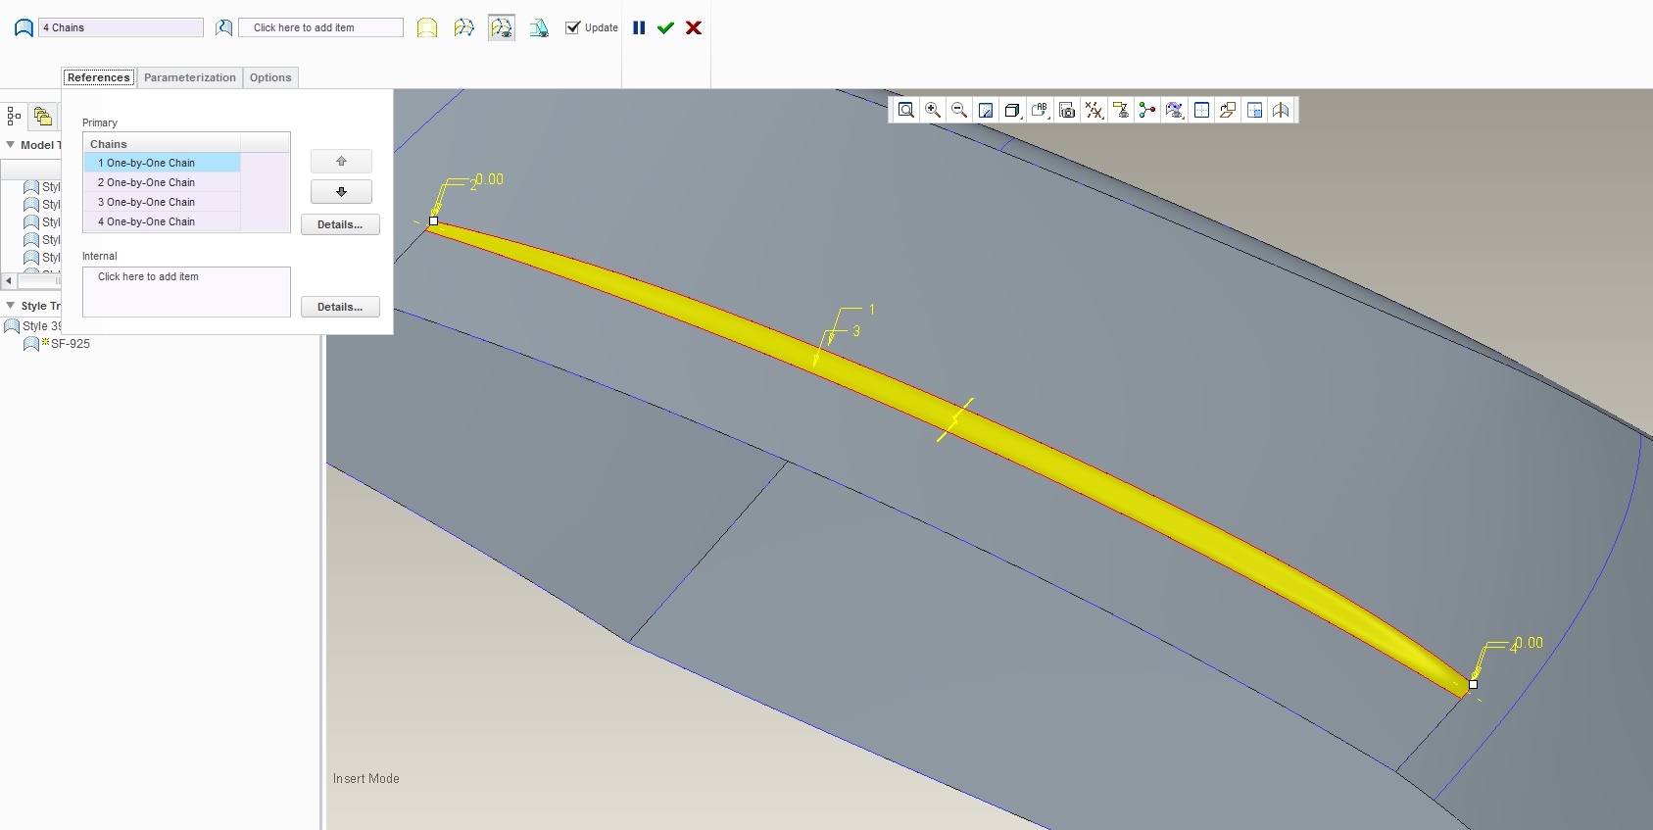Viewport: 1653px width, 830px height.
Task: Collapse the Model Tree section triangle
Action: pos(11,144)
